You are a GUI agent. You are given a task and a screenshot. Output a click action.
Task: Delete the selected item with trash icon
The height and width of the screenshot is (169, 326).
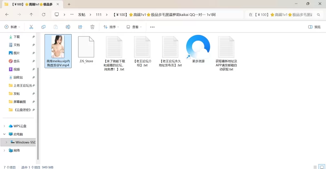tap(93, 27)
